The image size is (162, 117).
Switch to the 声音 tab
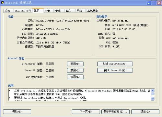(x=49, y=11)
